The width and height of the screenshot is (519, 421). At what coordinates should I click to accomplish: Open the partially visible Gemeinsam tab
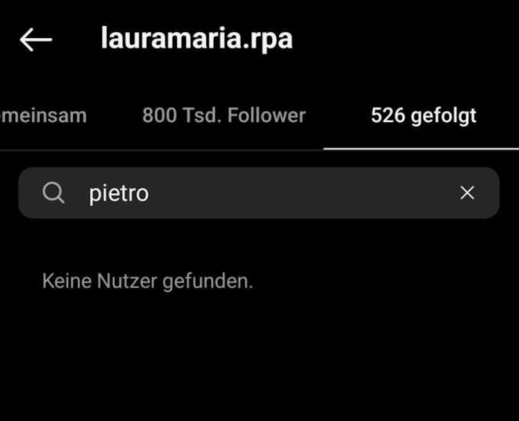(x=43, y=116)
